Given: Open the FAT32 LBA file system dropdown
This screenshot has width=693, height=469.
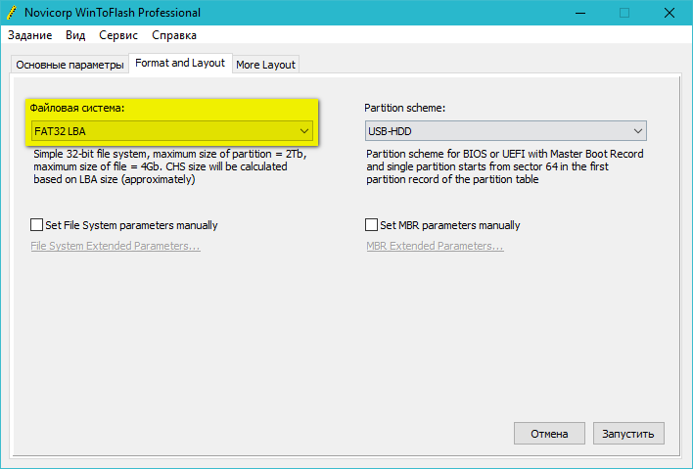Looking at the screenshot, I should tap(172, 131).
